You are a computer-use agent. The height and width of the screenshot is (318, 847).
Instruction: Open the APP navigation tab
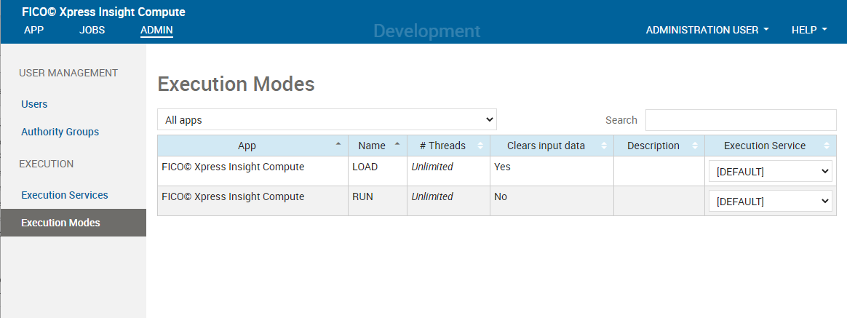click(33, 31)
